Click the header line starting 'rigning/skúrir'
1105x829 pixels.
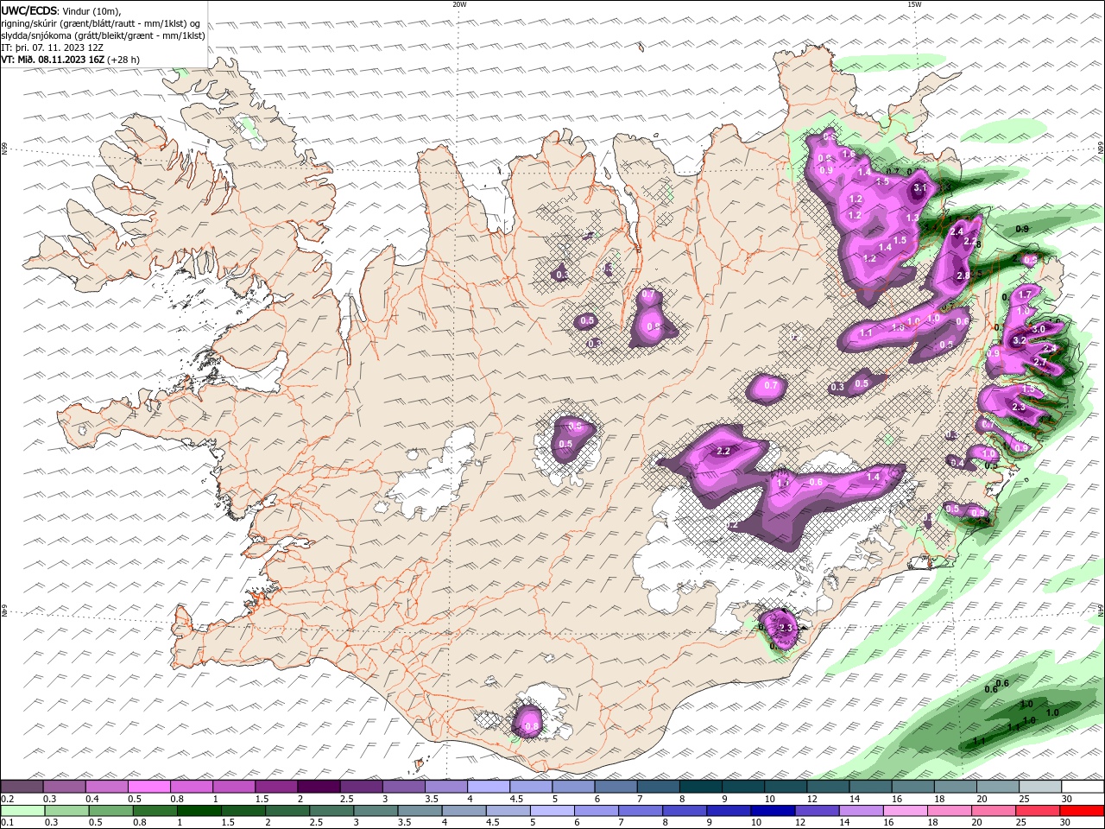tap(101, 23)
